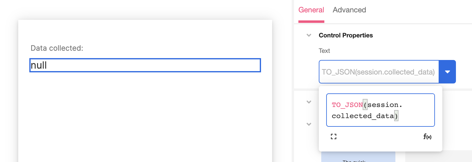The image size is (472, 162).
Task: Click the Control Properties heading
Action: point(346,35)
